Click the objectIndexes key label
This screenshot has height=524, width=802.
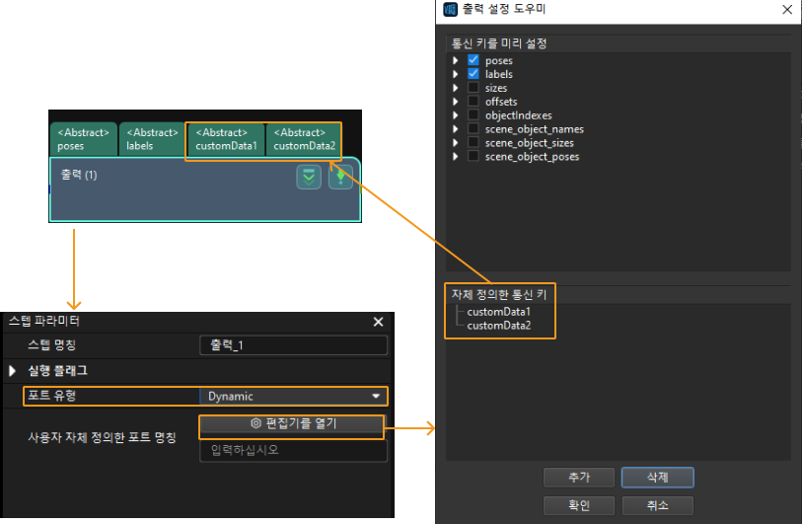click(x=519, y=115)
